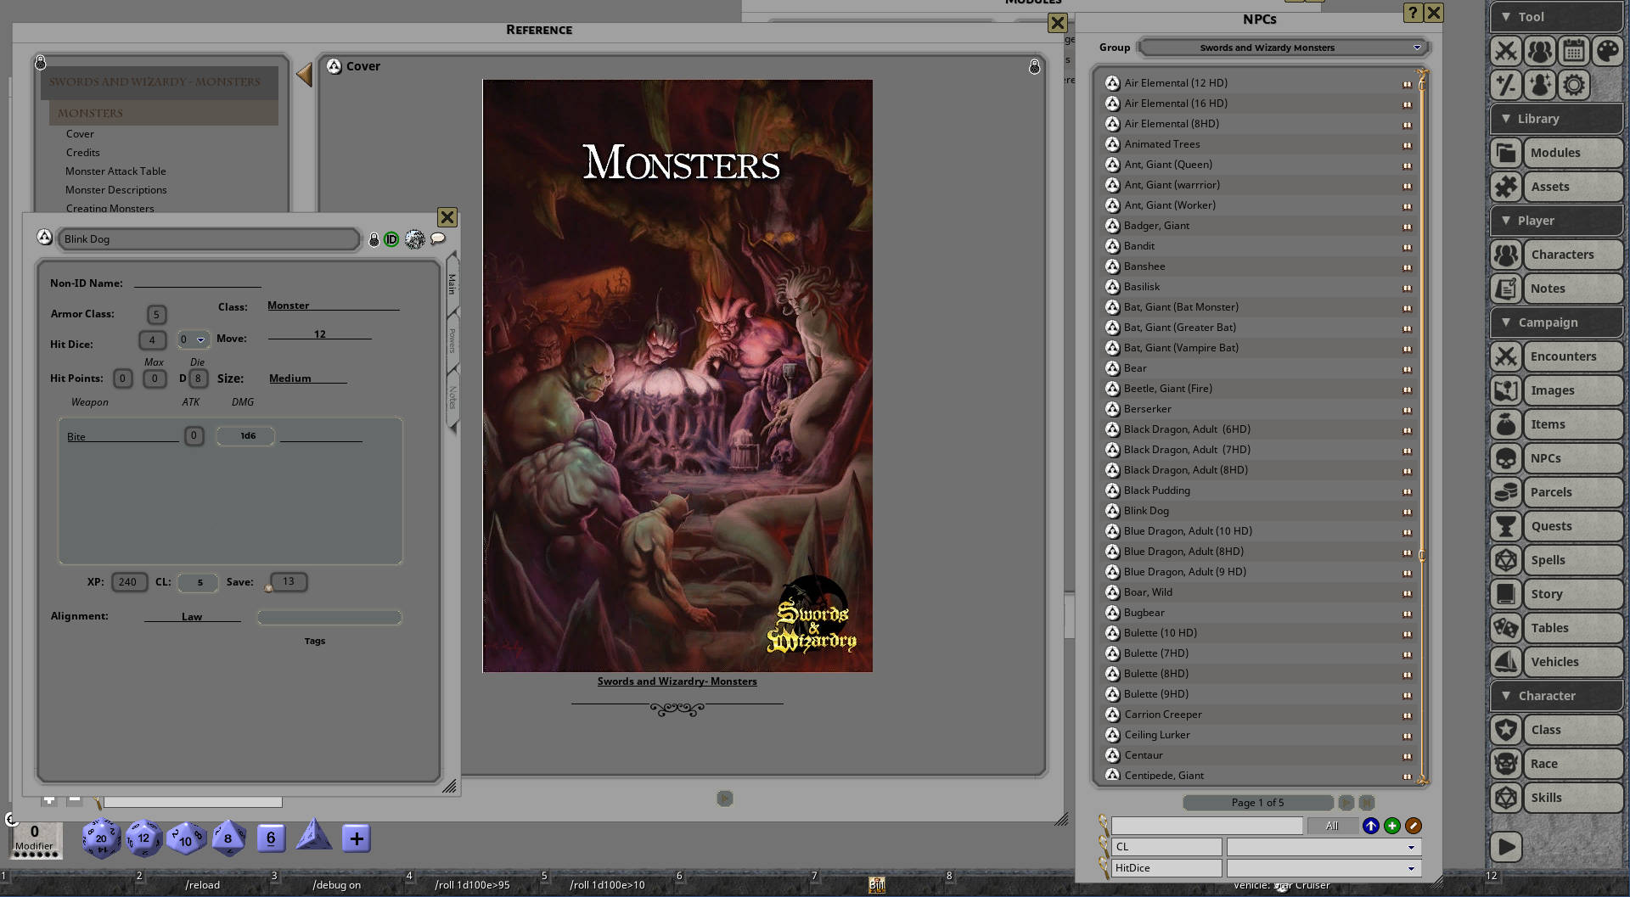Open the Calendar tool icon
Screen dimensions: 1630x897
1574,51
